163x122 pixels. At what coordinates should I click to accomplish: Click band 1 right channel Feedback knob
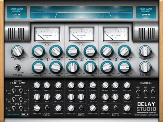tap(56, 67)
